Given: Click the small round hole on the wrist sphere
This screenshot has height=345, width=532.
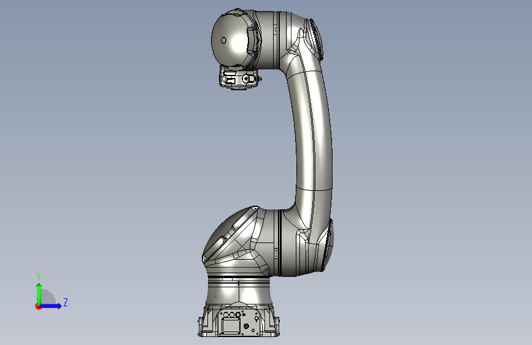Looking at the screenshot, I should [x=223, y=41].
